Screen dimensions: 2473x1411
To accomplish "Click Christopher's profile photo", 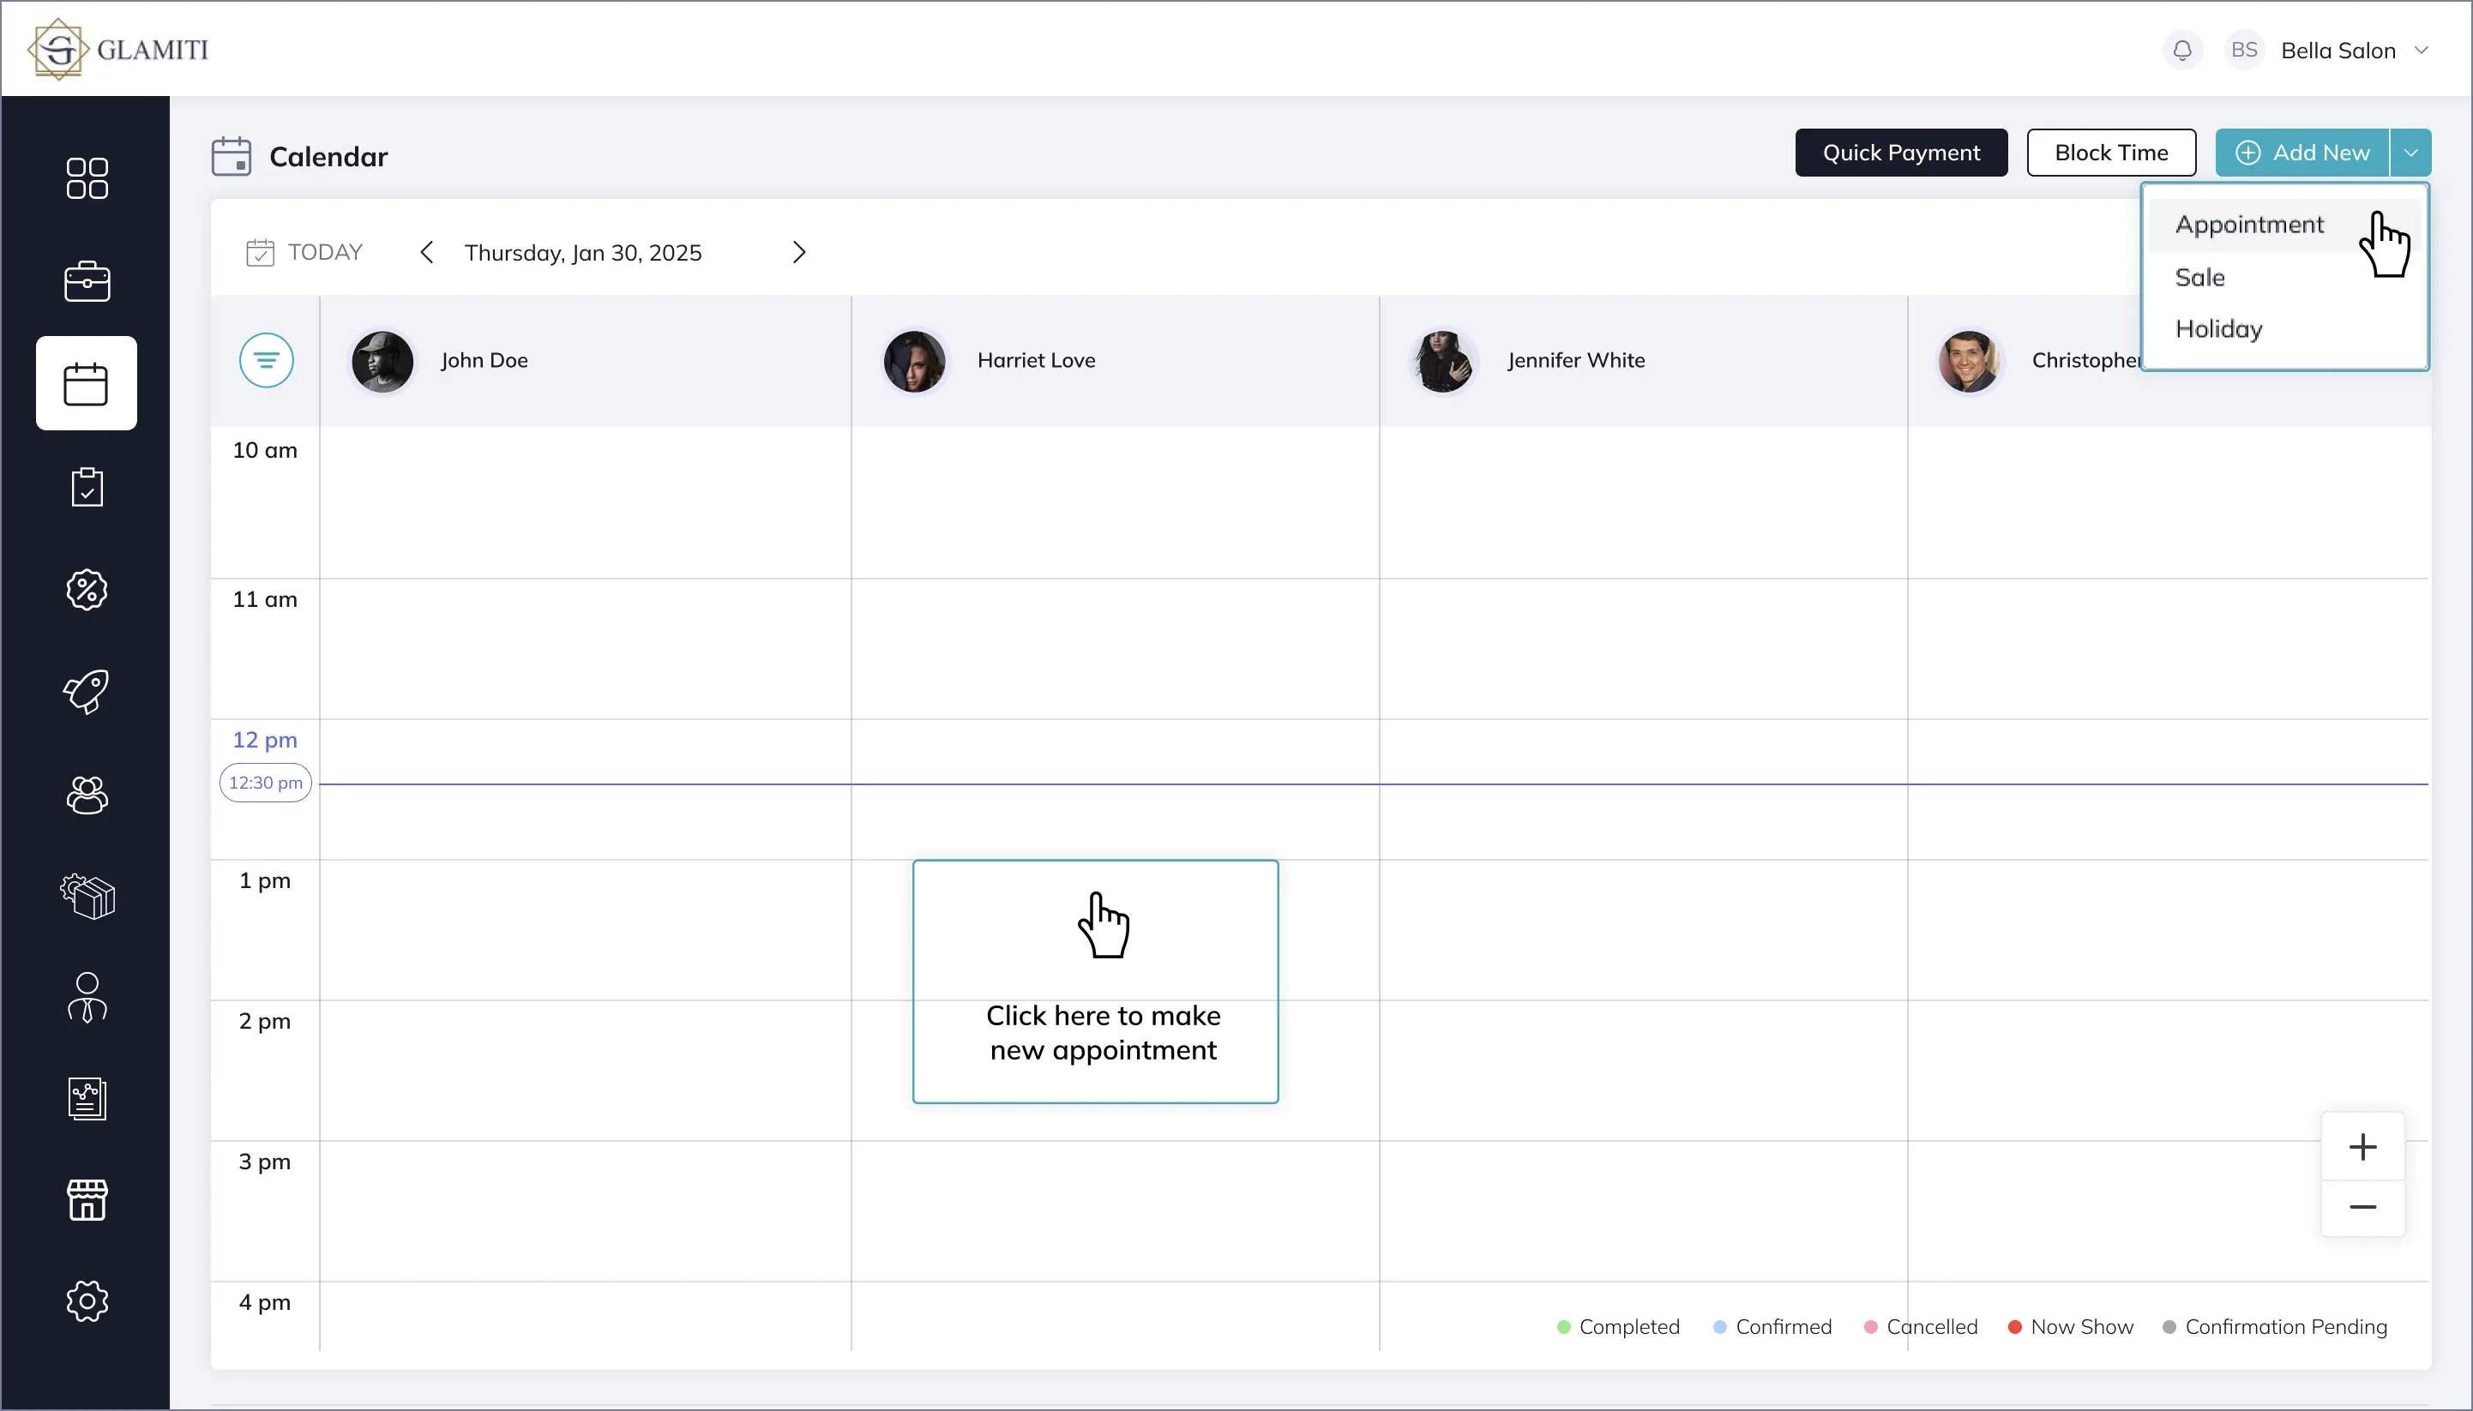I will click(x=1969, y=362).
